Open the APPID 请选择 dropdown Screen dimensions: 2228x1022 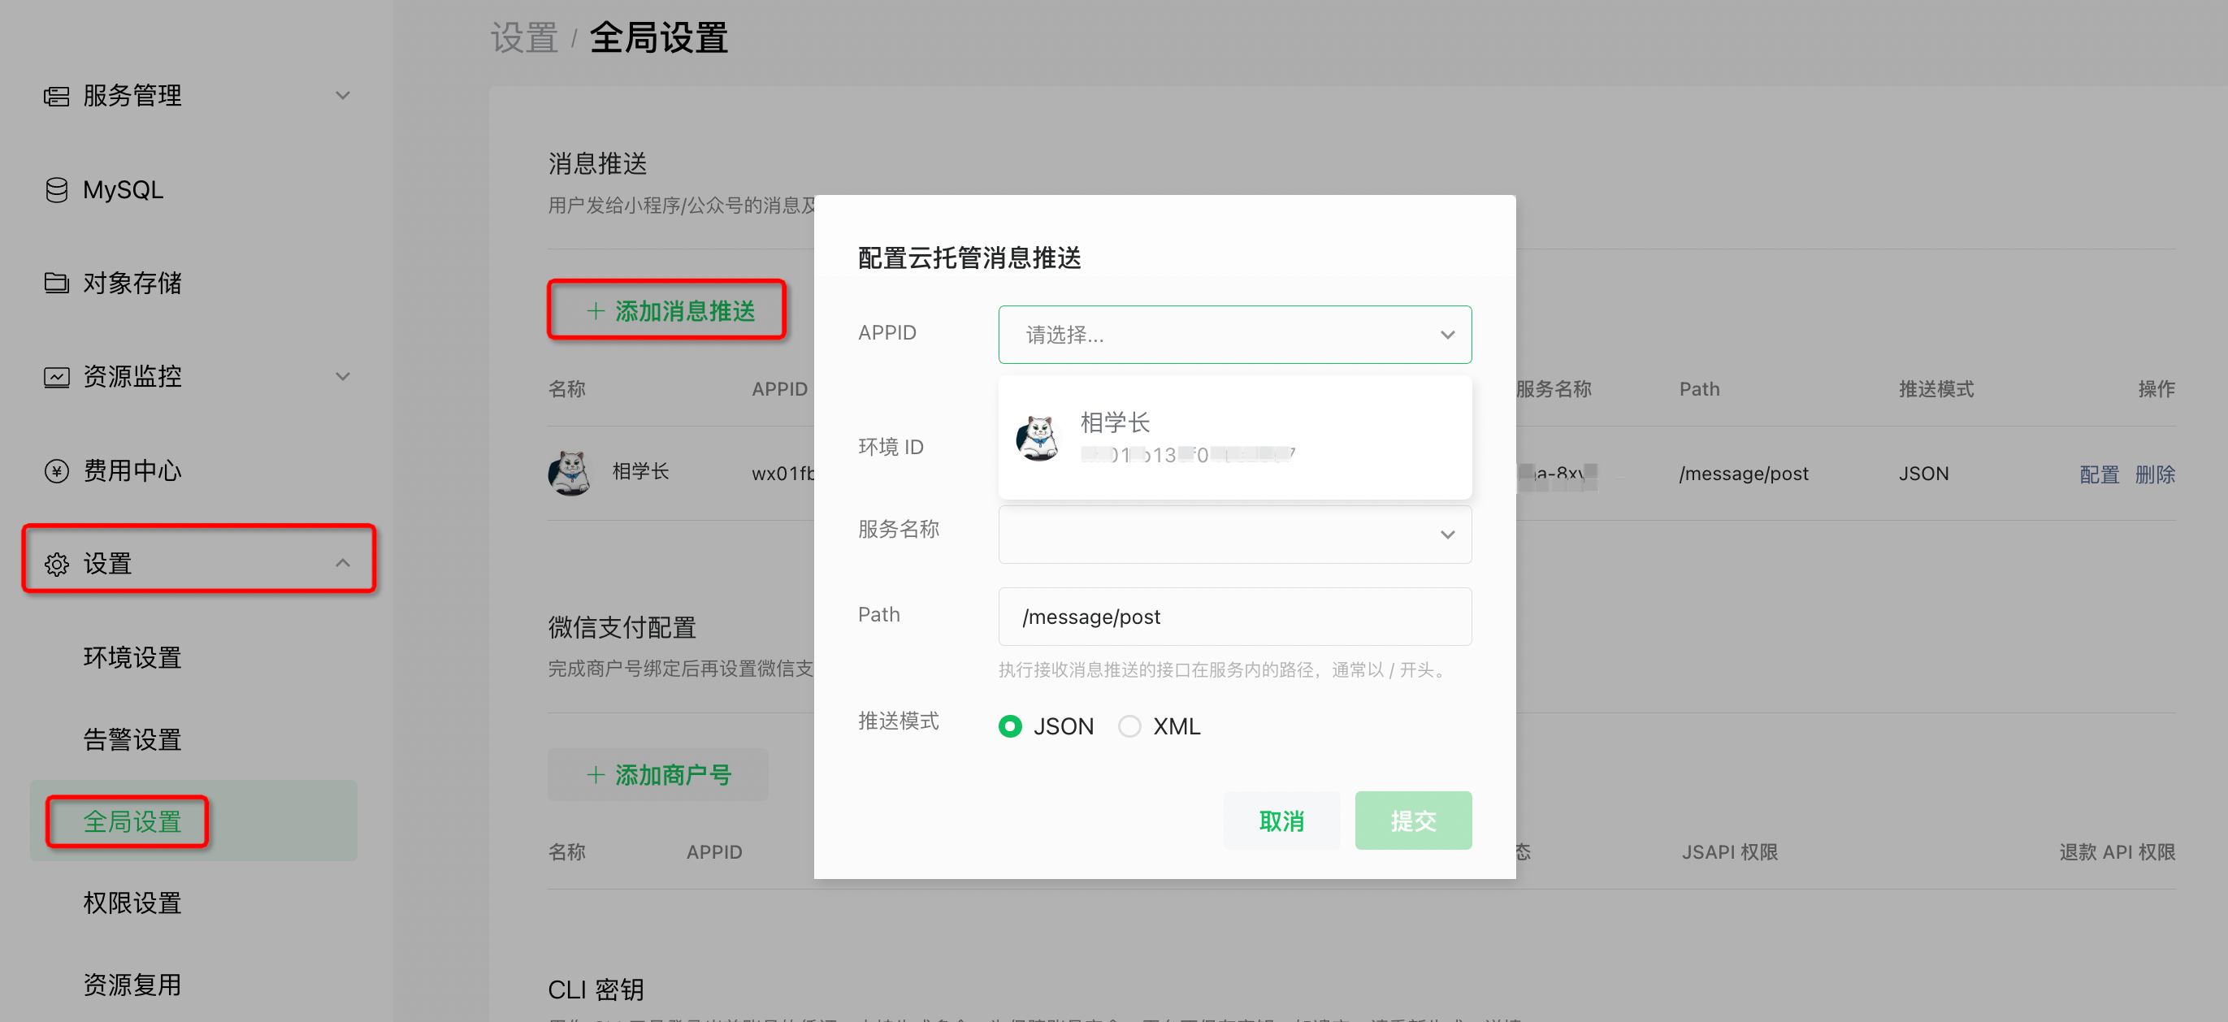click(x=1234, y=335)
